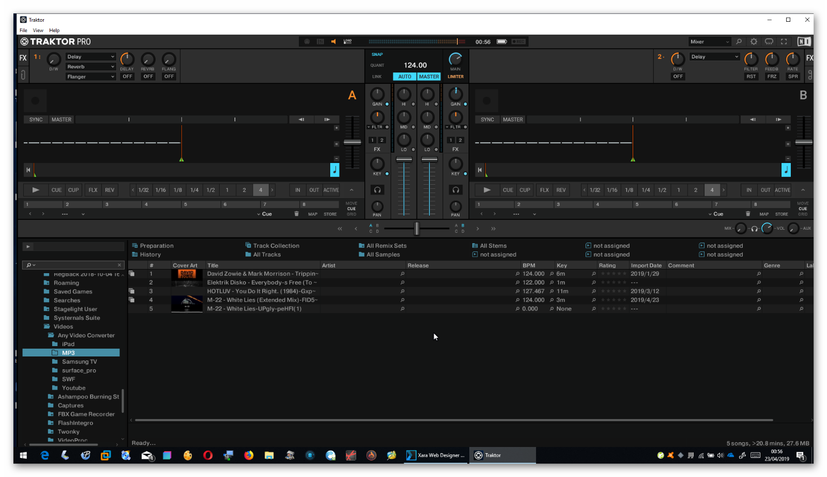Screen dimensions: 827x477
Task: Open the Mixer layout dropdown
Action: click(x=709, y=41)
